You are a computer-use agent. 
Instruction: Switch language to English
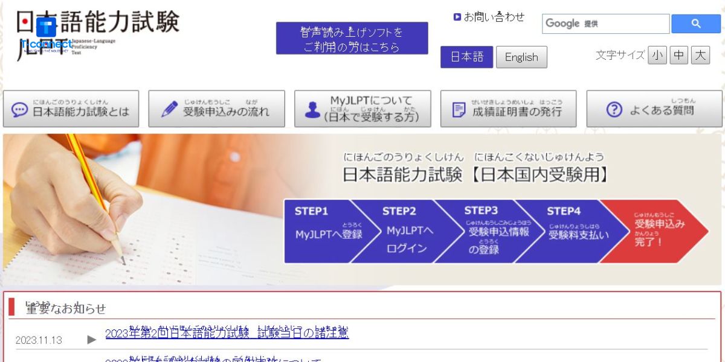pos(521,57)
